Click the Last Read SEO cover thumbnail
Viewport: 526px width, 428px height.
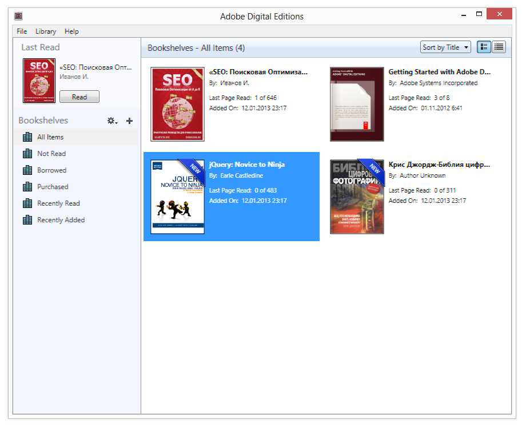(39, 81)
